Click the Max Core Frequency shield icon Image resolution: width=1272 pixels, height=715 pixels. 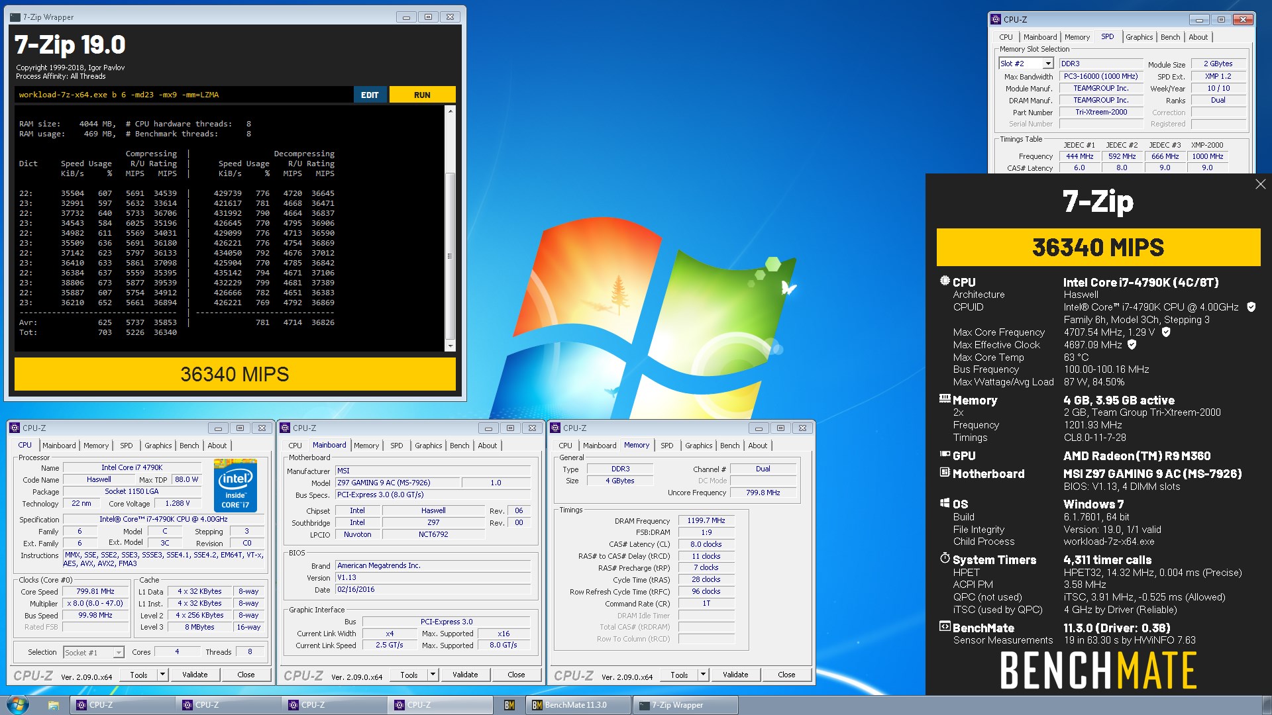coord(1166,332)
